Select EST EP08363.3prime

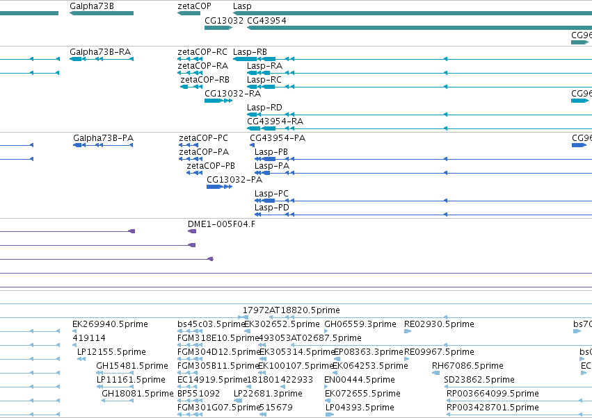pyautogui.click(x=369, y=353)
